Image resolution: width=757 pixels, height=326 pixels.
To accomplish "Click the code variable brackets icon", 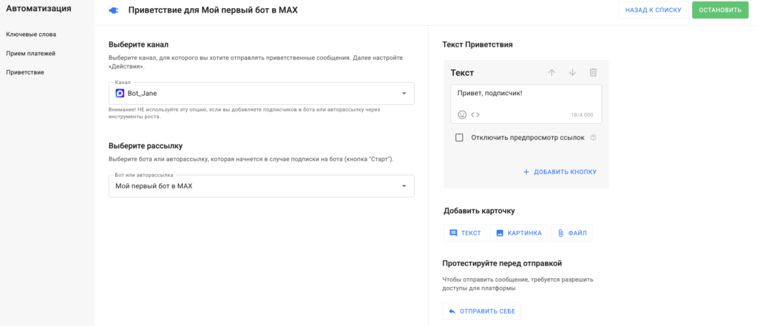I will coord(475,114).
